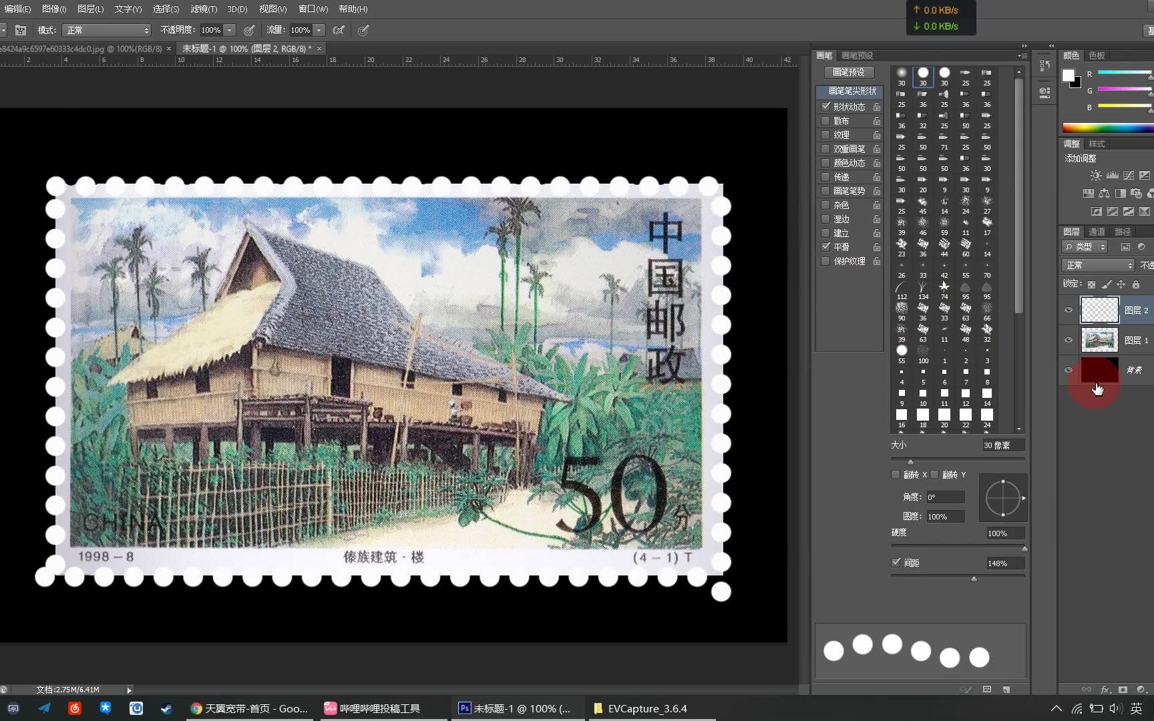Screen dimensions: 1154x721
Task: Add a Threshold adjustment
Action: 1128,212
